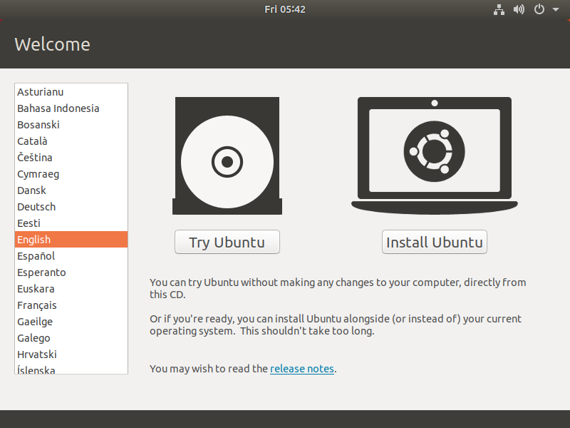Choose Dansk from the language list
Screen dimensions: 570x428
pyautogui.click(x=32, y=190)
